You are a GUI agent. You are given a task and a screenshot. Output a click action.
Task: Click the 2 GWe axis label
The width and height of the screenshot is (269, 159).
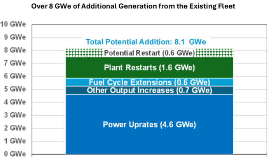(15, 128)
